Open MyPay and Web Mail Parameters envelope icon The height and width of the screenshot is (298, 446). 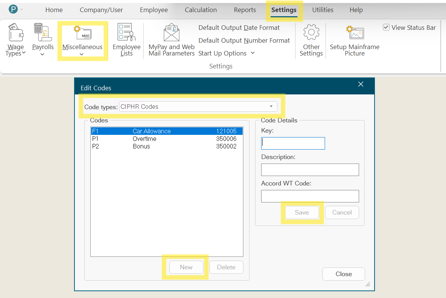pos(172,32)
